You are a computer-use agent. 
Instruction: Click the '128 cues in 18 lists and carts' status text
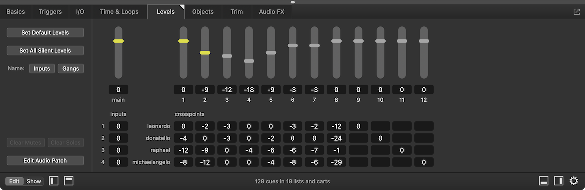[292, 181]
